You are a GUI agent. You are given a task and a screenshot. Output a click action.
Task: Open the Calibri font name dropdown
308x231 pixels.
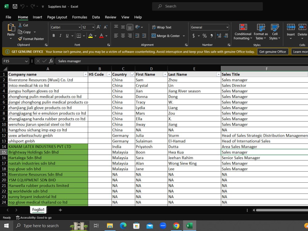coord(79,27)
